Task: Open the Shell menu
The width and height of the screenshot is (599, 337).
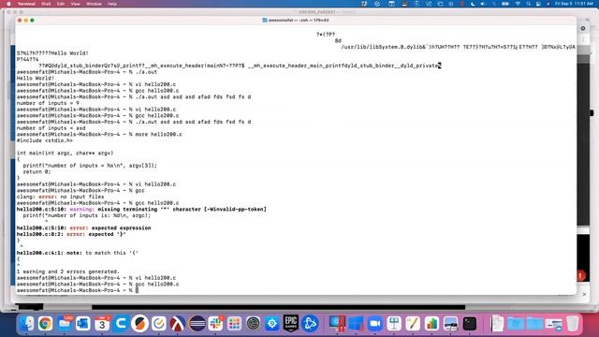Action: click(46, 4)
